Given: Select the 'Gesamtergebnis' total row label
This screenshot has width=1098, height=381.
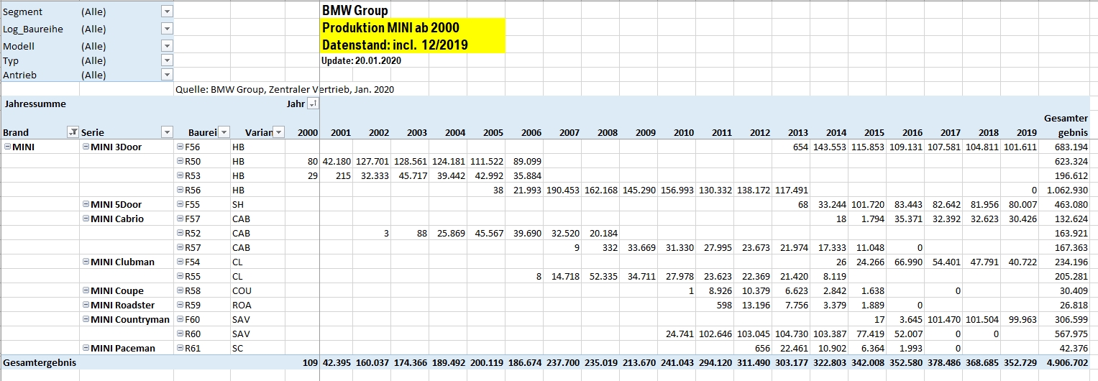Looking at the screenshot, I should [40, 362].
